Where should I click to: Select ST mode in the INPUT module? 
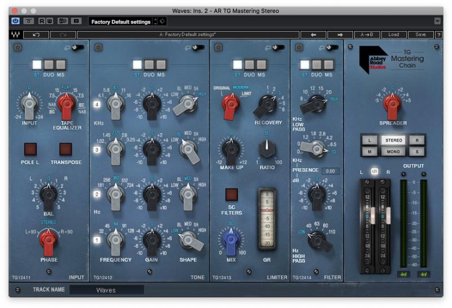click(x=37, y=65)
